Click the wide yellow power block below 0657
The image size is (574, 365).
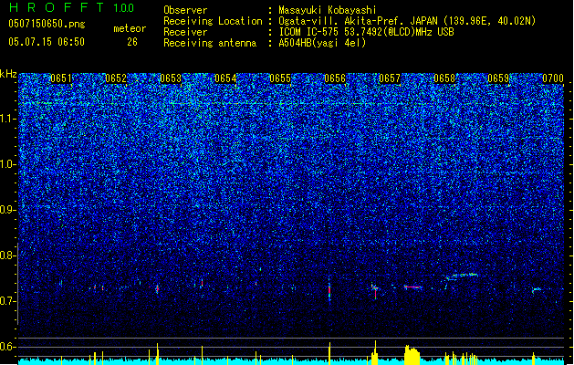pyautogui.click(x=412, y=354)
